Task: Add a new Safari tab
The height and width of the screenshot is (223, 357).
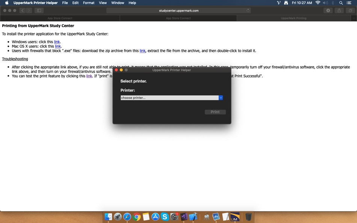Action: (354, 18)
